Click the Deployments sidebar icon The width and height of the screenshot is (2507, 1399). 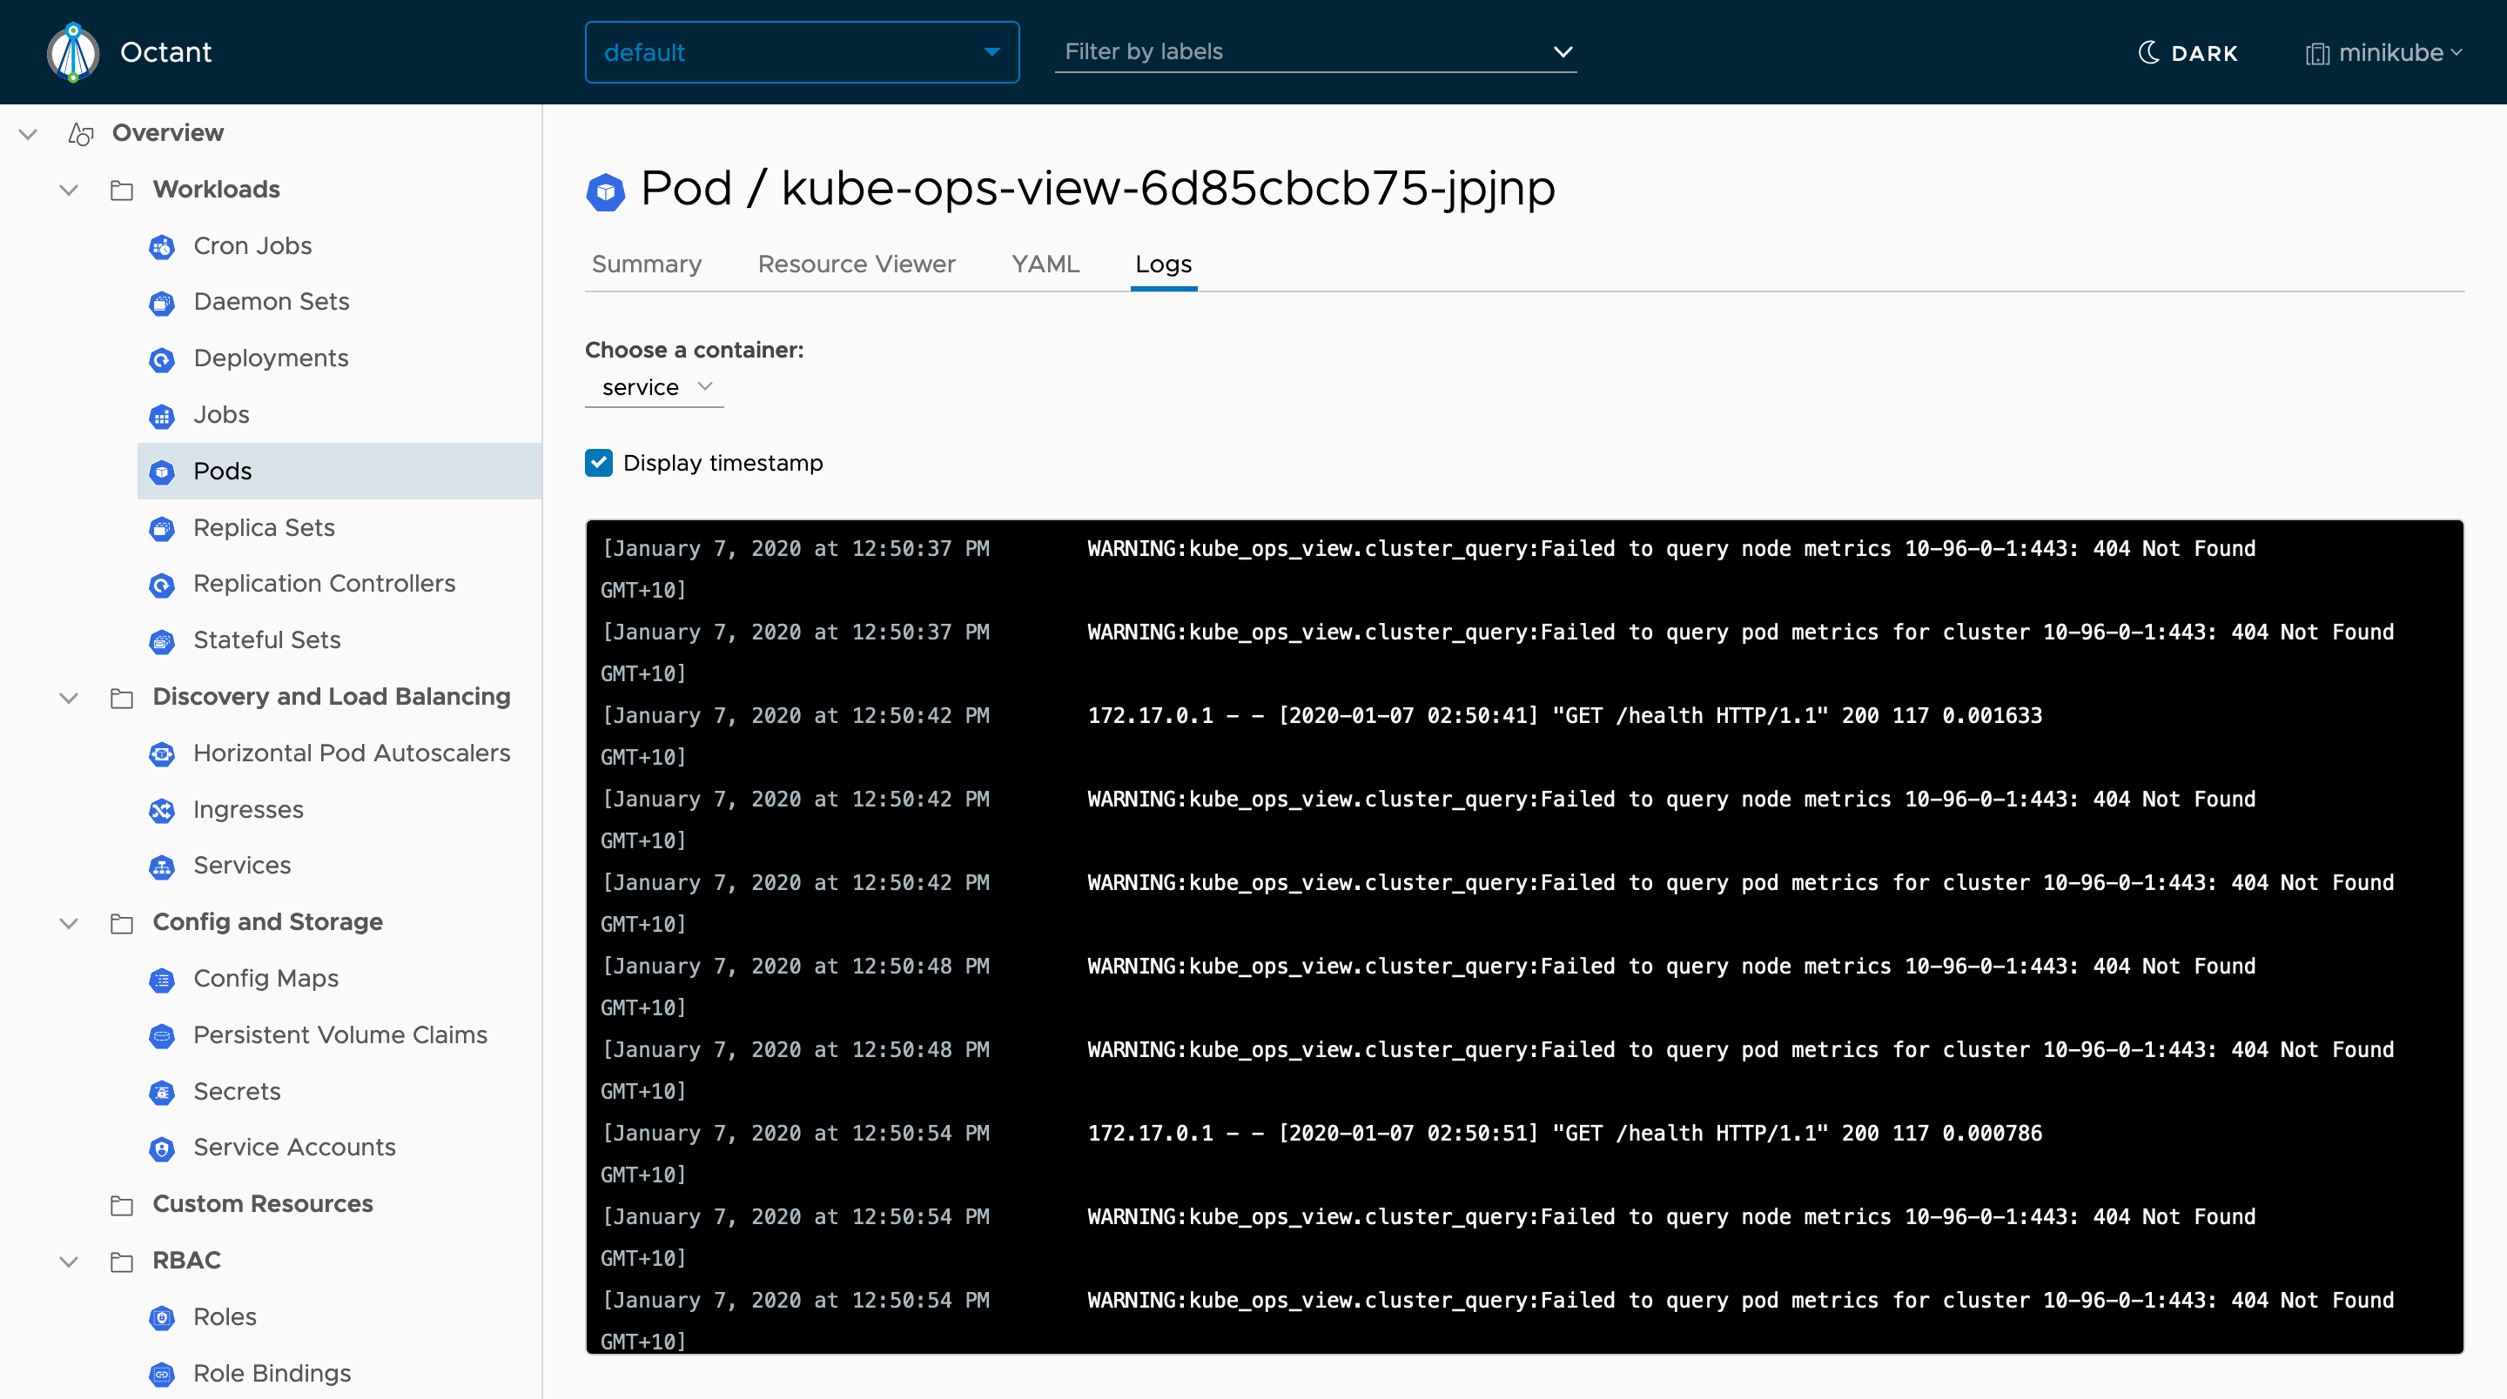coord(162,360)
